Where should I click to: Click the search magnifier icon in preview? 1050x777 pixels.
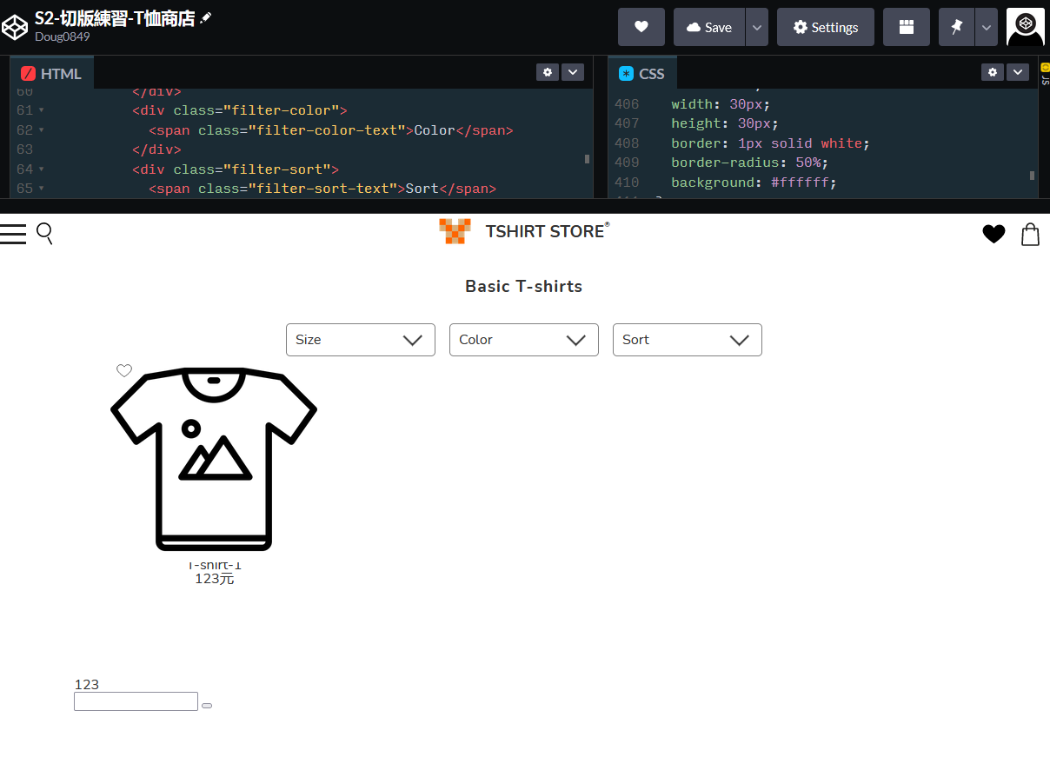click(44, 233)
